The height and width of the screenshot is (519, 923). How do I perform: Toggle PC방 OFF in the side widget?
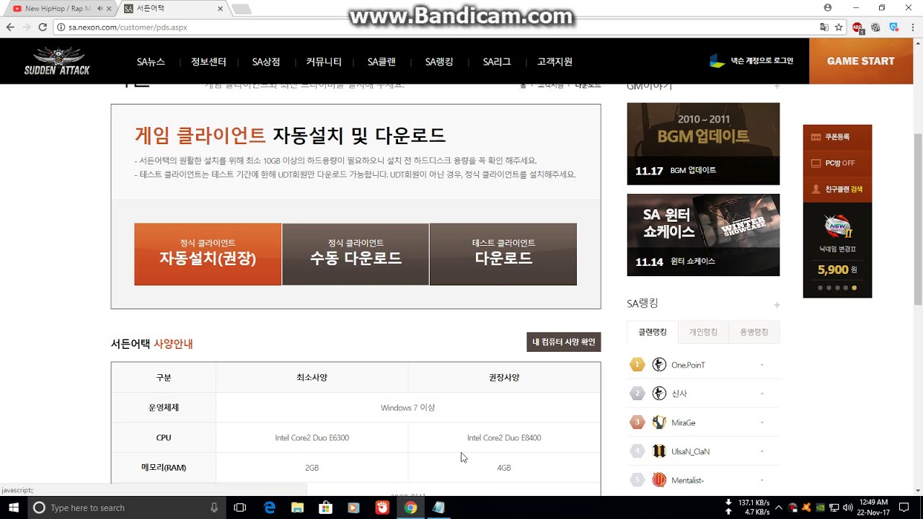coord(837,163)
